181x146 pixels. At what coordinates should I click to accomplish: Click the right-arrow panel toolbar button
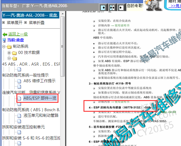coord(103,8)
